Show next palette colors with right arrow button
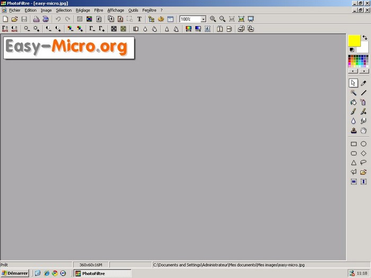Image resolution: width=371 pixels, height=278 pixels. click(364, 71)
